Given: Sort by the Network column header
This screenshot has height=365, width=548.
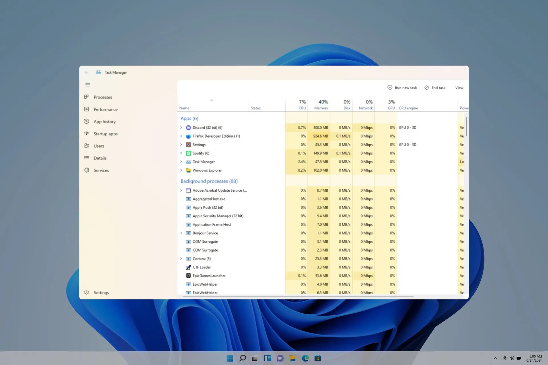Looking at the screenshot, I should click(363, 105).
